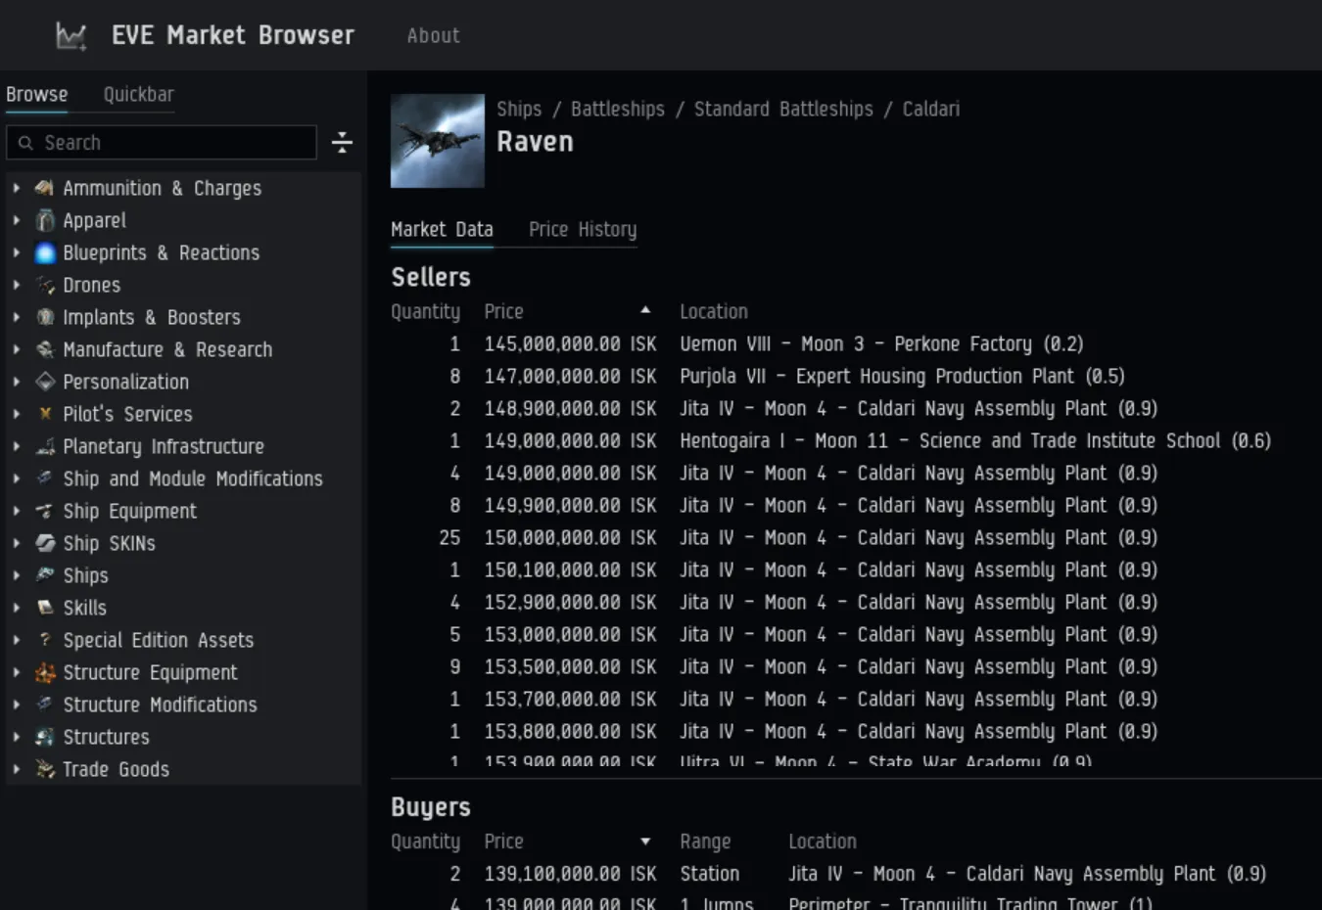Click the Skills category icon

coord(44,608)
